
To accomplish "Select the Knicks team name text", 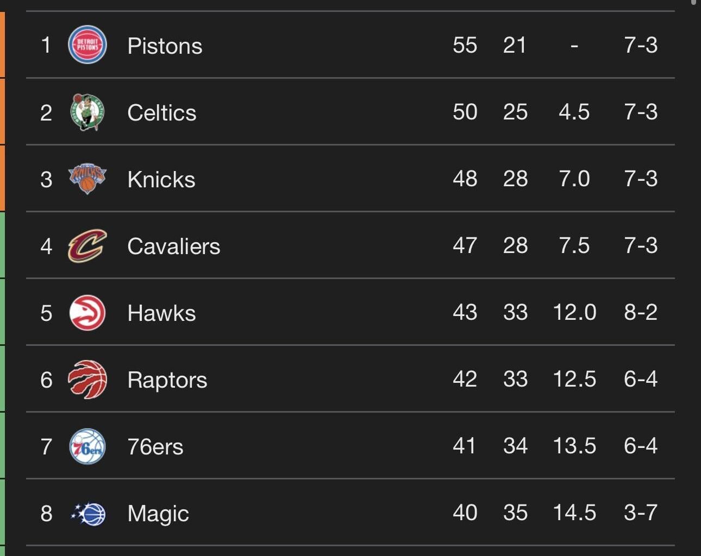I will (x=161, y=179).
